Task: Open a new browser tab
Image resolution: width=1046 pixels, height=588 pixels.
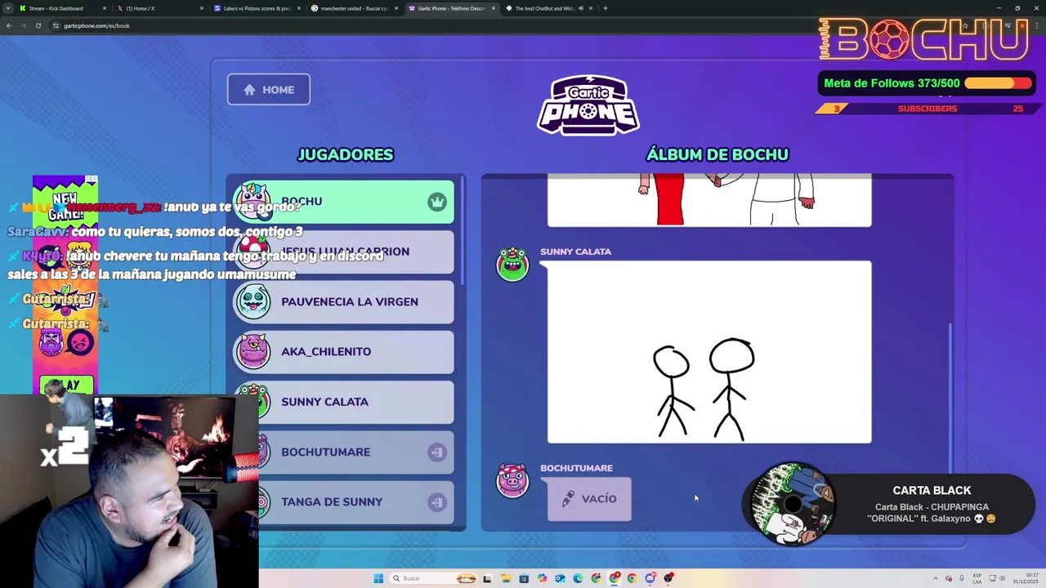Action: point(606,8)
